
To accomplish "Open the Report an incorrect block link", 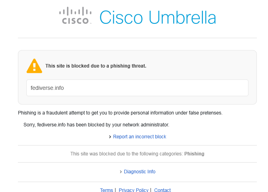I will 140,137.
